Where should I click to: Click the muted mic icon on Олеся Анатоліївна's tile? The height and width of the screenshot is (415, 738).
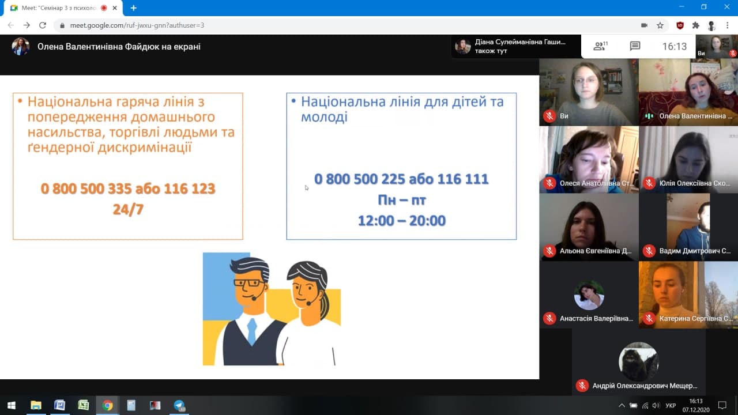pyautogui.click(x=549, y=184)
